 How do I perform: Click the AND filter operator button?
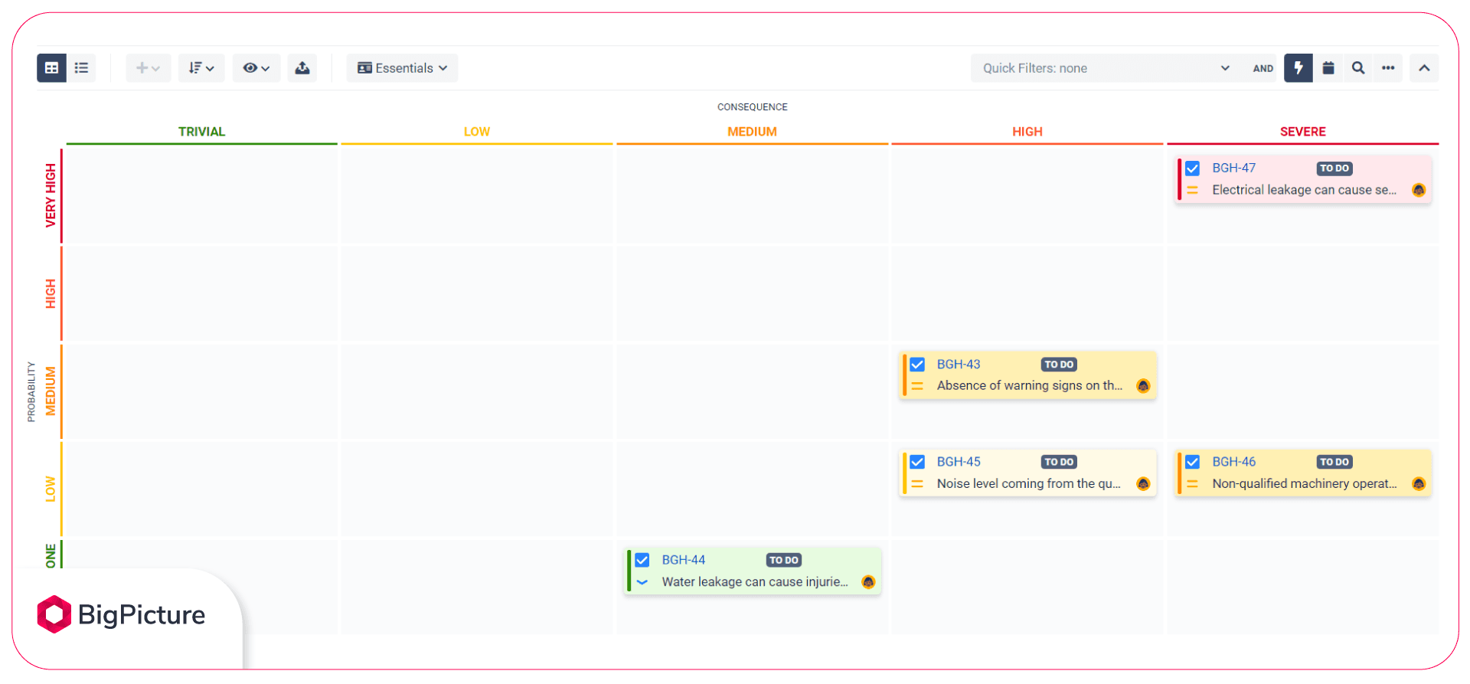tap(1263, 68)
